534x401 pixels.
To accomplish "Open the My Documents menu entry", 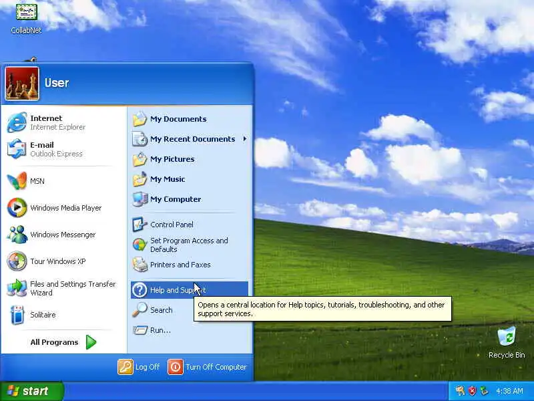I will pyautogui.click(x=190, y=119).
